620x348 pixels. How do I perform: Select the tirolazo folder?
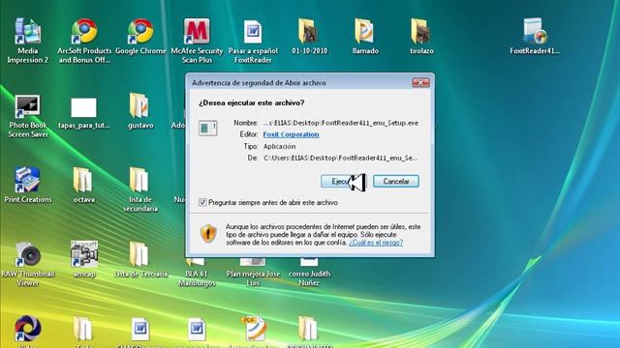421,37
